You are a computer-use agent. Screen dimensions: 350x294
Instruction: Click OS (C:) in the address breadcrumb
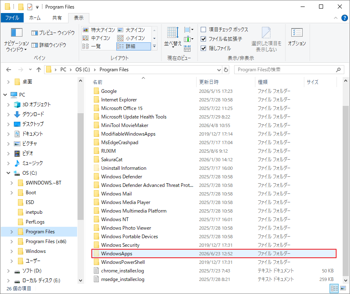pyautogui.click(x=82, y=70)
